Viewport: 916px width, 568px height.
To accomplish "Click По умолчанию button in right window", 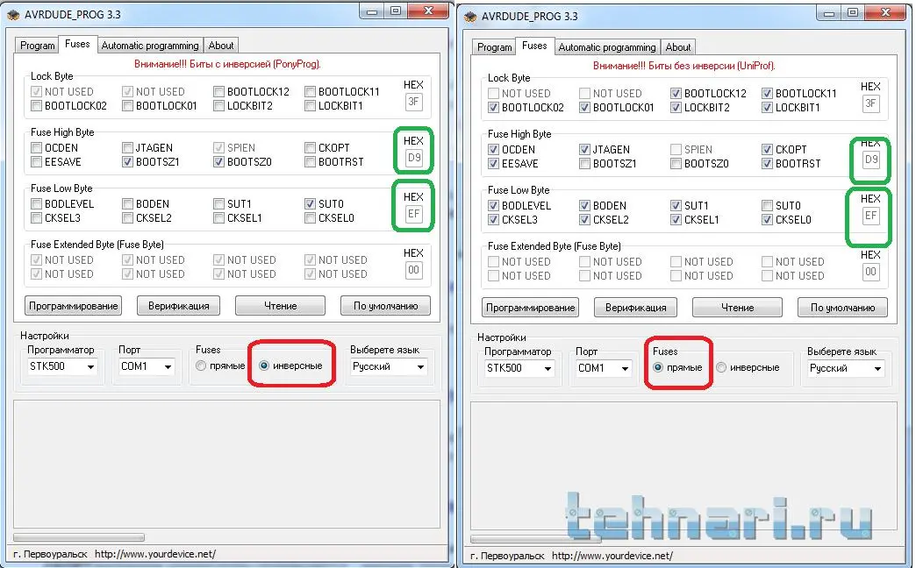I will coord(842,308).
